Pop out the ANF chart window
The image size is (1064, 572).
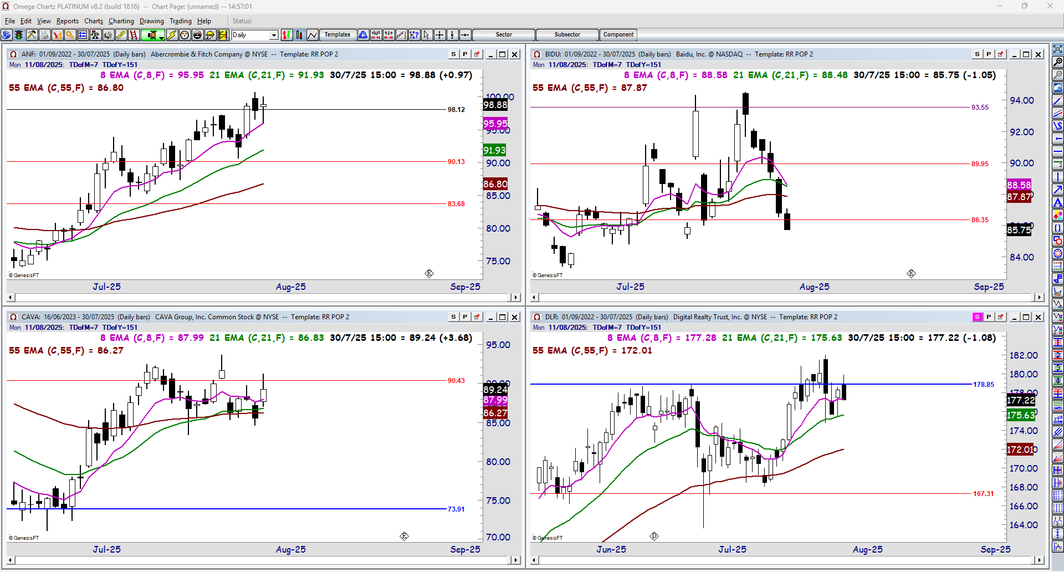click(x=477, y=54)
